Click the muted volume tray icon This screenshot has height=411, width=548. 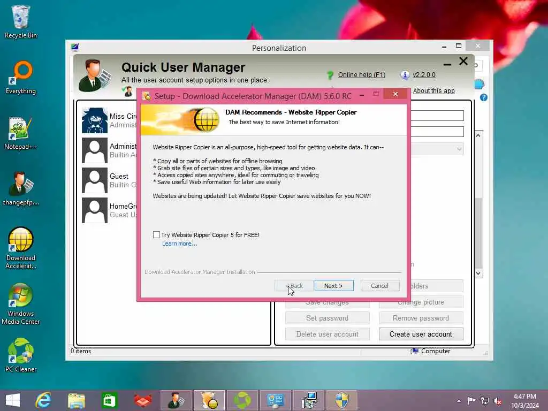pos(497,401)
